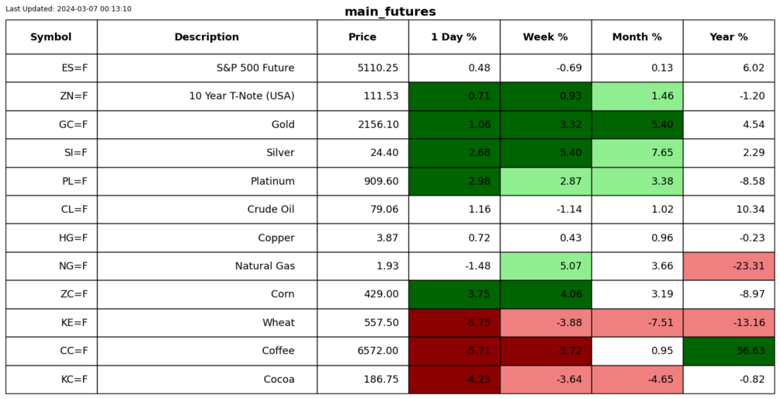780x399 pixels.
Task: Select the 1 Day % column header
Action: [454, 37]
